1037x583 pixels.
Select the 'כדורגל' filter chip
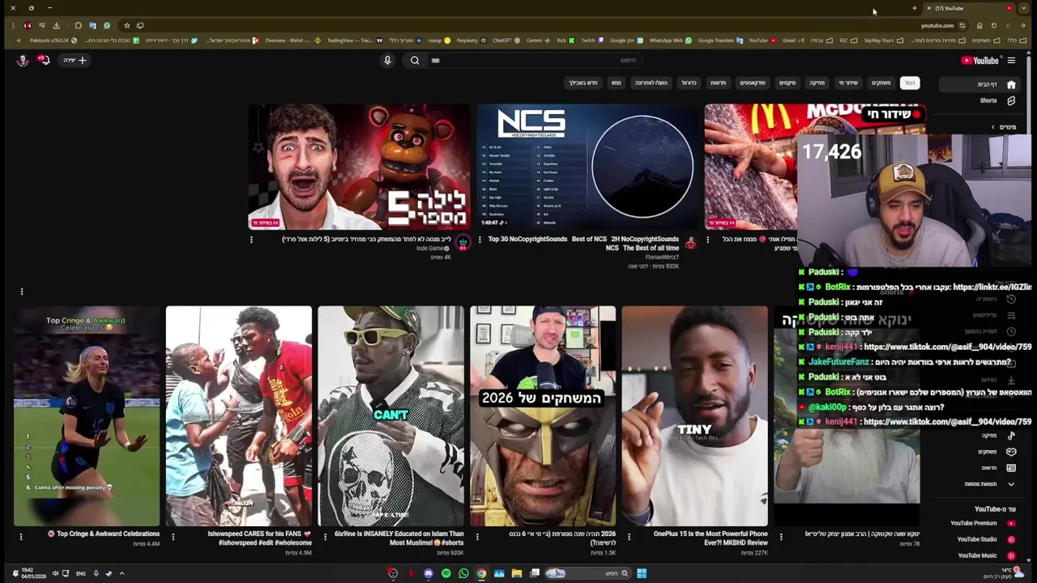pyautogui.click(x=689, y=83)
